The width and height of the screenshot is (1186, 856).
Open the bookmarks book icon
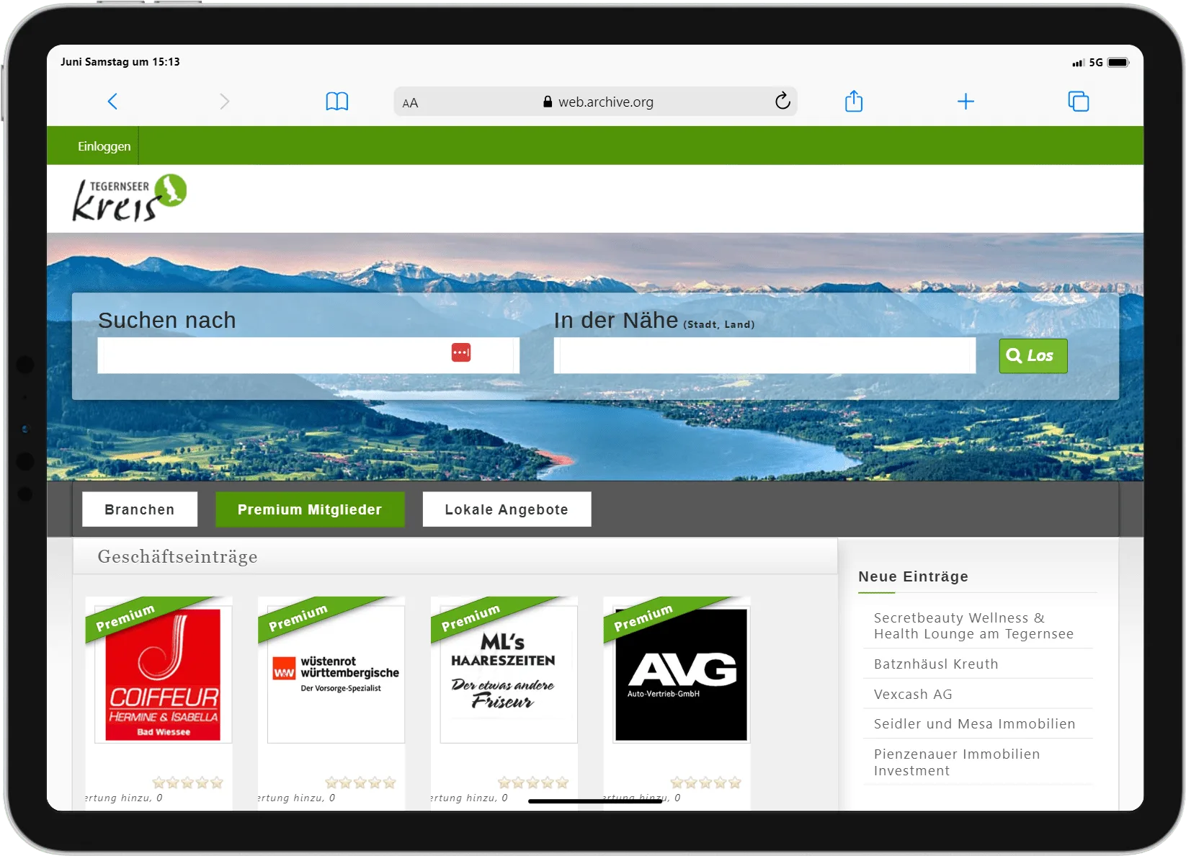coord(337,102)
